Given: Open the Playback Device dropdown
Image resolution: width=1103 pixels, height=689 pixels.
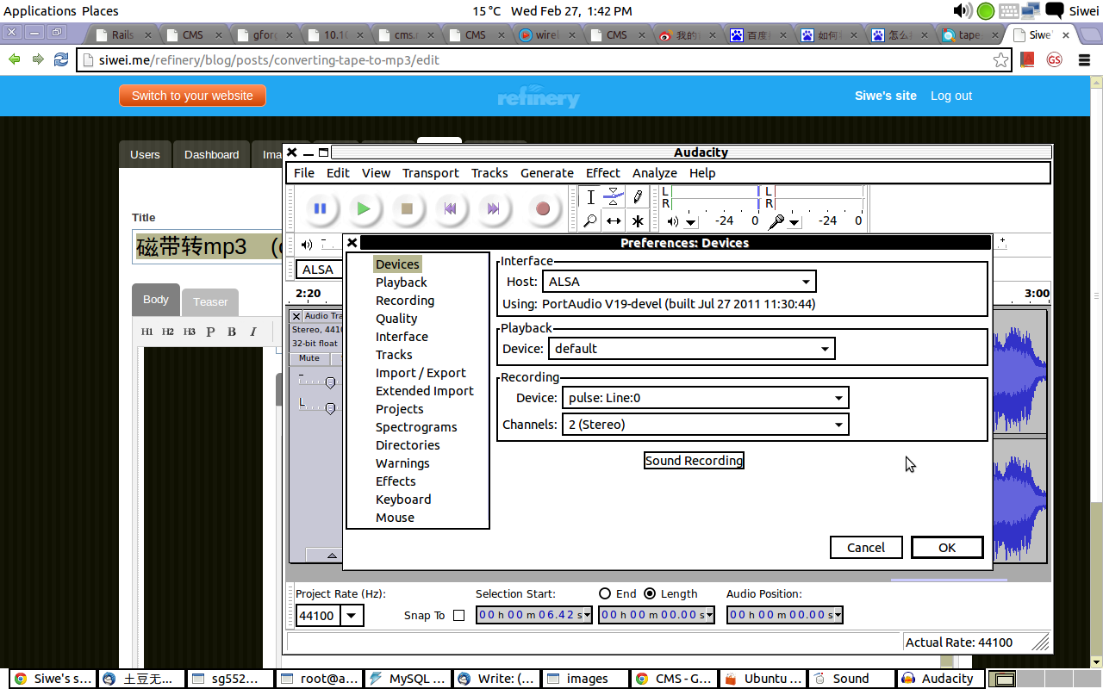Looking at the screenshot, I should 826,348.
